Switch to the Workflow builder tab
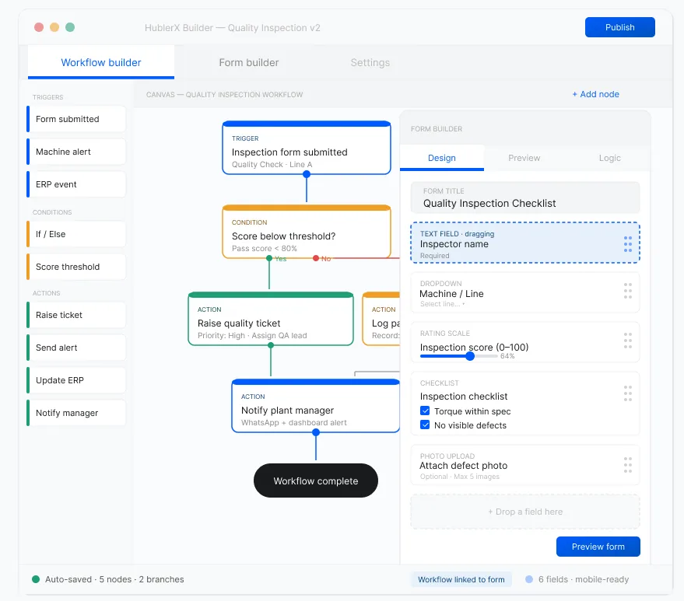This screenshot has width=684, height=601. (101, 62)
